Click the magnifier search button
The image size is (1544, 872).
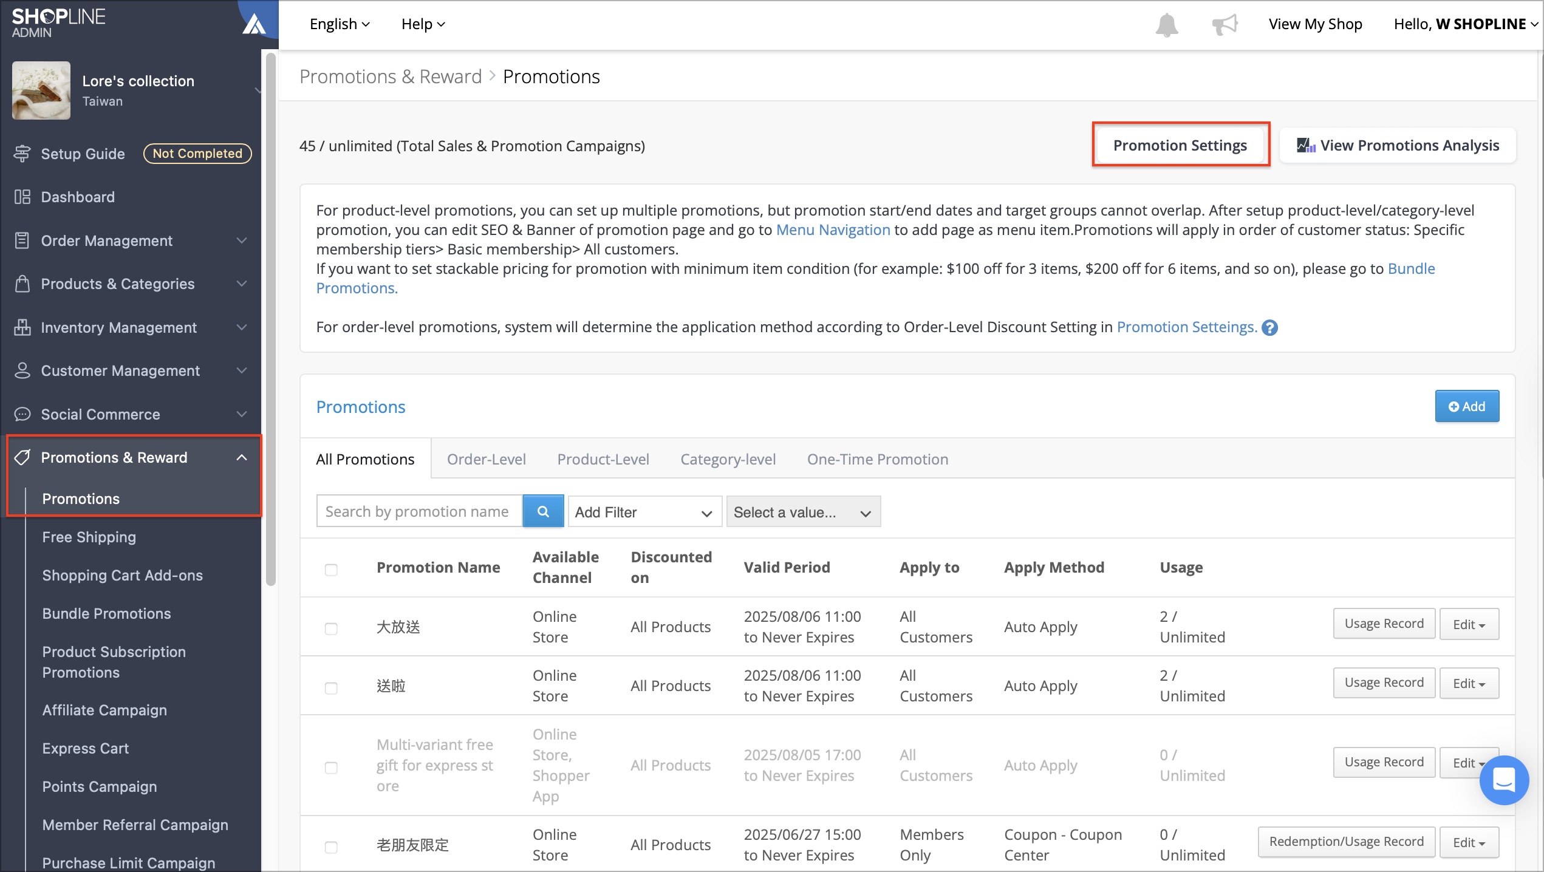point(543,511)
